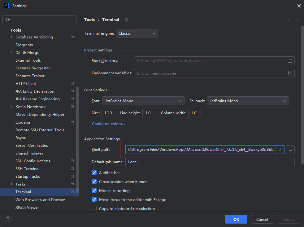Uncheck Close session when it ends
The image size is (304, 227).
pos(94,181)
